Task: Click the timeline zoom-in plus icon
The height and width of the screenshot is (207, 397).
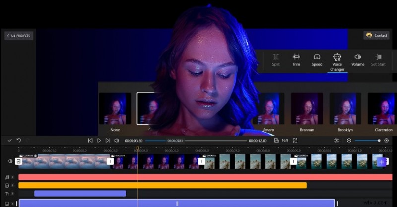Action: click(x=387, y=141)
